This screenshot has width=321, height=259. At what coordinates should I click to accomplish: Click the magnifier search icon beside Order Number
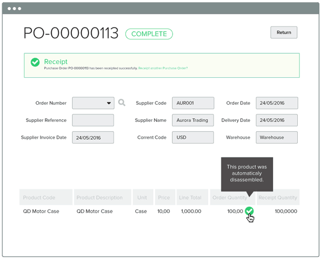pyautogui.click(x=121, y=103)
